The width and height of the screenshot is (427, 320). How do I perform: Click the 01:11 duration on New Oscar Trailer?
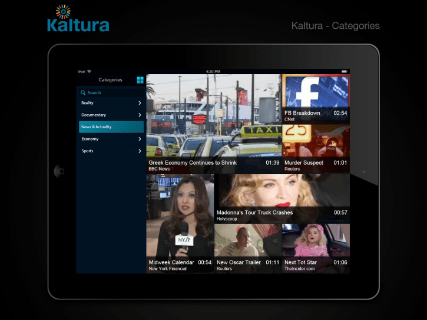coord(273,262)
